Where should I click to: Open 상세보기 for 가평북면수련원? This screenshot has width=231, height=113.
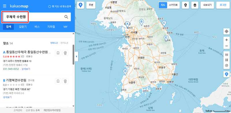(8, 97)
